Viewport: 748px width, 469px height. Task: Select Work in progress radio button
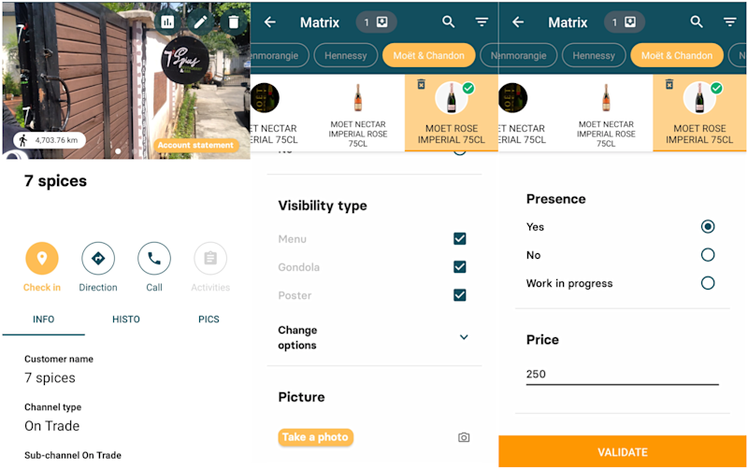coord(708,283)
